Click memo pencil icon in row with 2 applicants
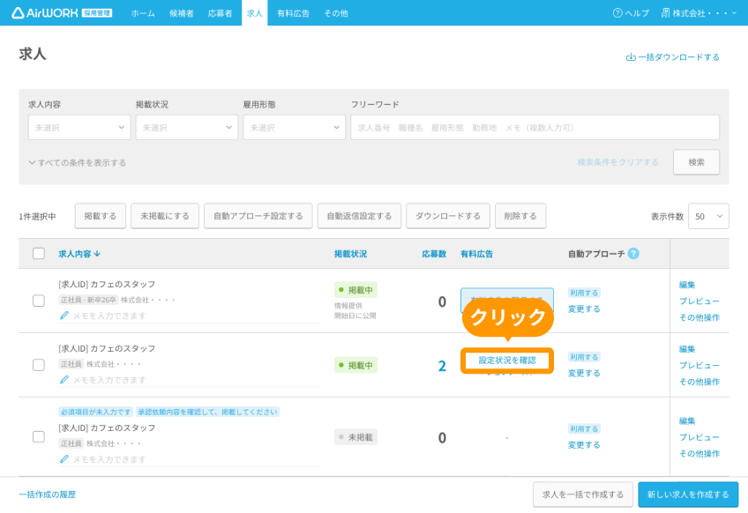 click(64, 380)
